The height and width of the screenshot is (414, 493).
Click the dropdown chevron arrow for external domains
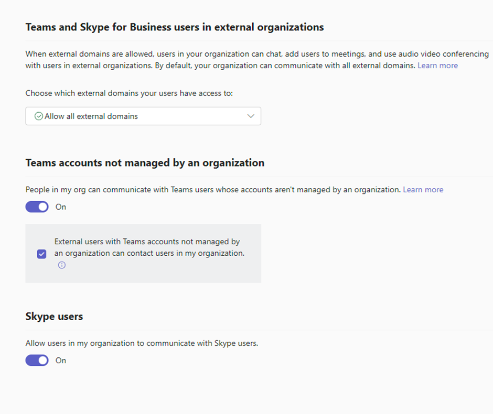point(251,116)
